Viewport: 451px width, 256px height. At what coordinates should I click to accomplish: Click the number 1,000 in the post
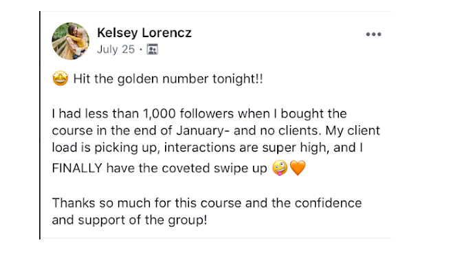click(159, 114)
